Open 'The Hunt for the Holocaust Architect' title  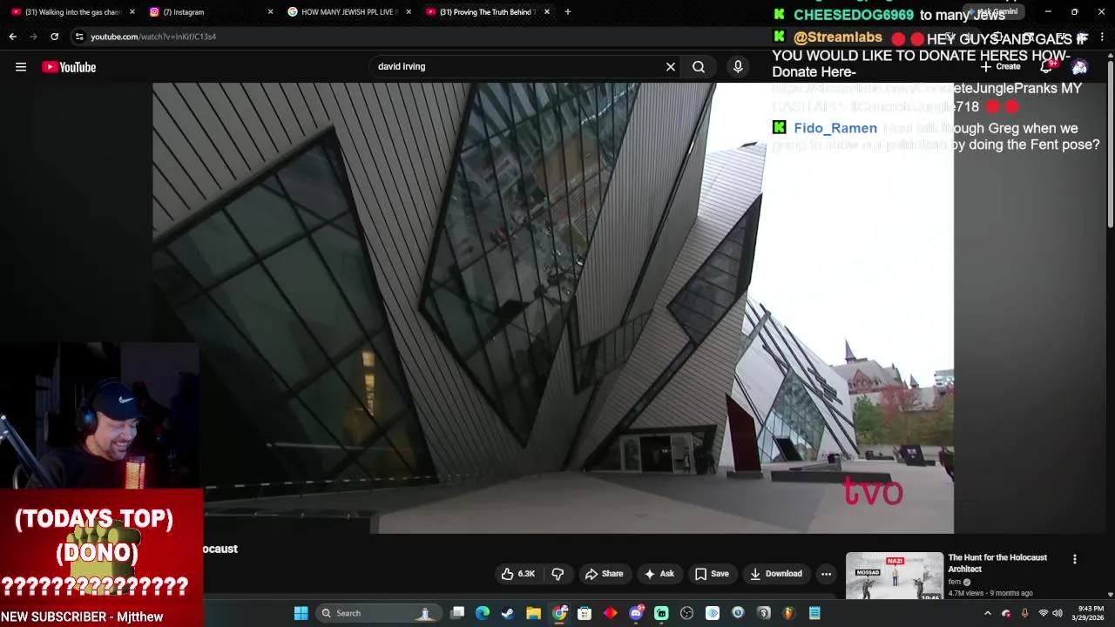tap(997, 563)
